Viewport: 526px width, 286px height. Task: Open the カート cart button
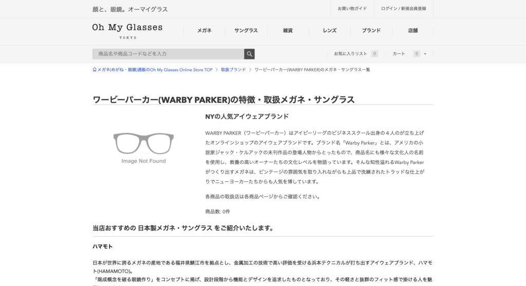pyautogui.click(x=399, y=53)
